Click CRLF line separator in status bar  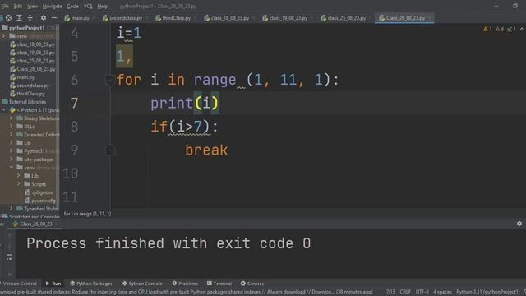405,292
